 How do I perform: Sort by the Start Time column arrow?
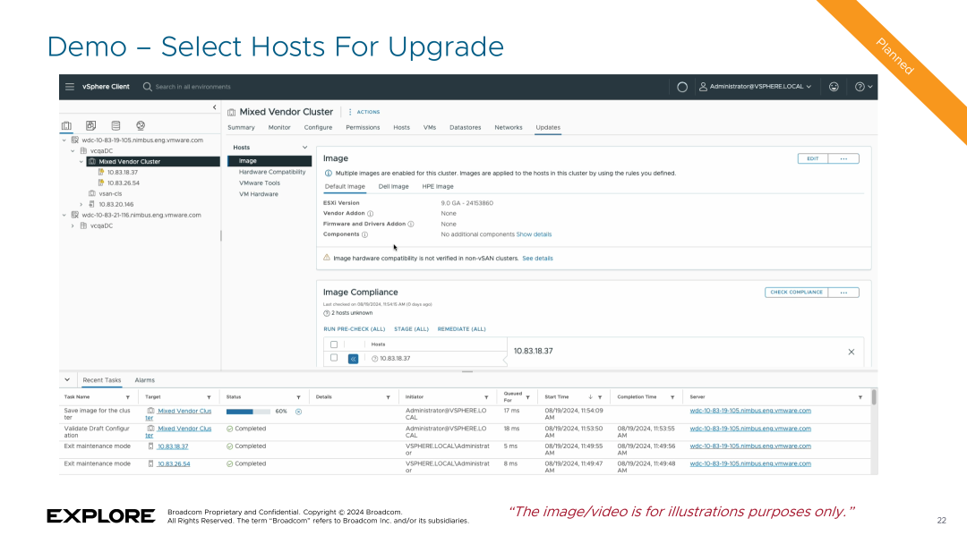pyautogui.click(x=590, y=397)
